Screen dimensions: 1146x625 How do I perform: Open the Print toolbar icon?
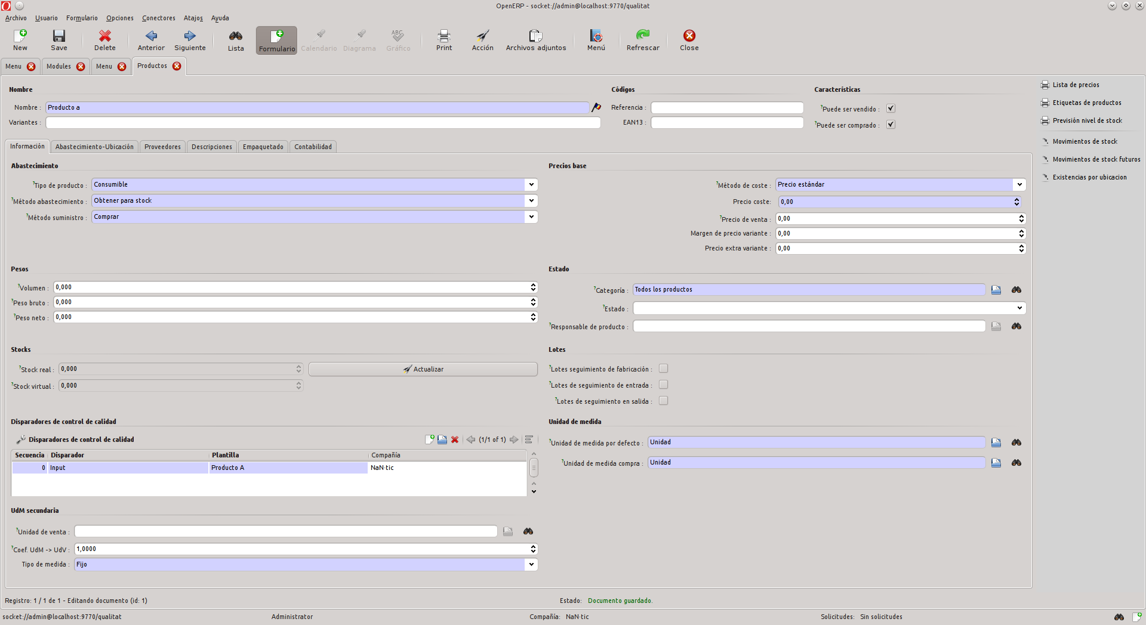point(444,40)
